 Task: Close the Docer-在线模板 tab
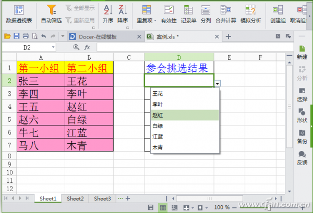pos(139,36)
